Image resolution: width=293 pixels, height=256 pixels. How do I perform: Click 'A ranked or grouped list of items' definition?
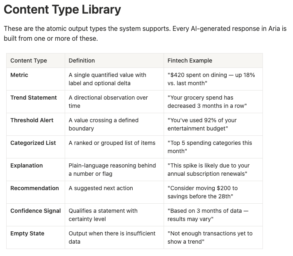coord(112,143)
